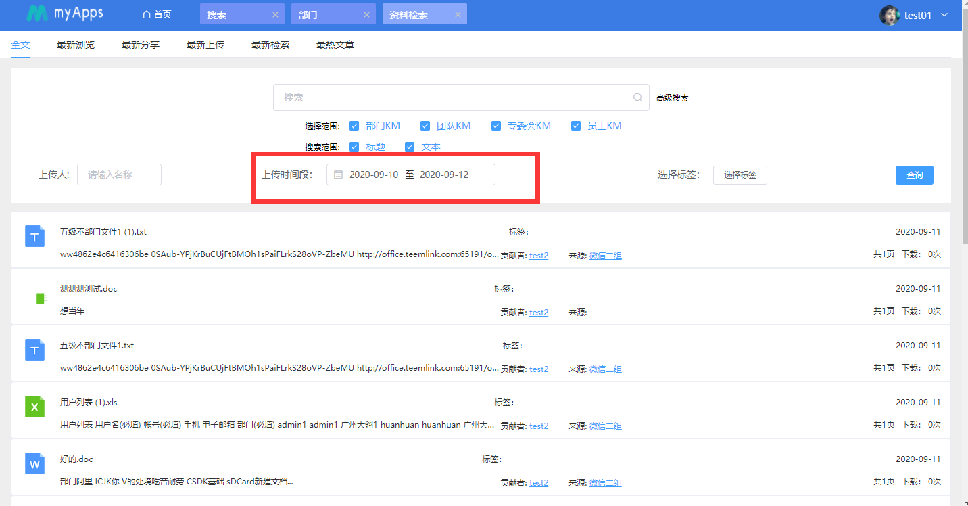Expand the test01 account dropdown arrow

pos(944,15)
